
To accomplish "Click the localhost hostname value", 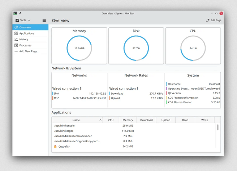I will [214, 84].
